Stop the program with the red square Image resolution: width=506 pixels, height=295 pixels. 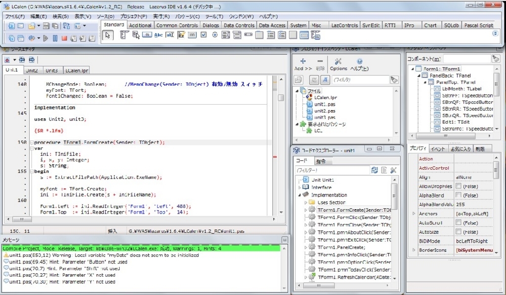64,38
